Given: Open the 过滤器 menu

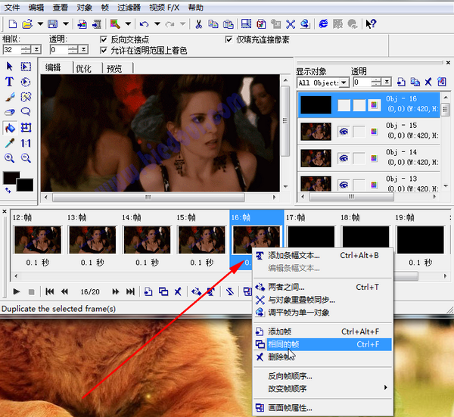Looking at the screenshot, I should point(129,8).
